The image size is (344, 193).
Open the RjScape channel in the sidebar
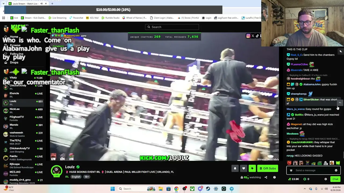(23, 165)
